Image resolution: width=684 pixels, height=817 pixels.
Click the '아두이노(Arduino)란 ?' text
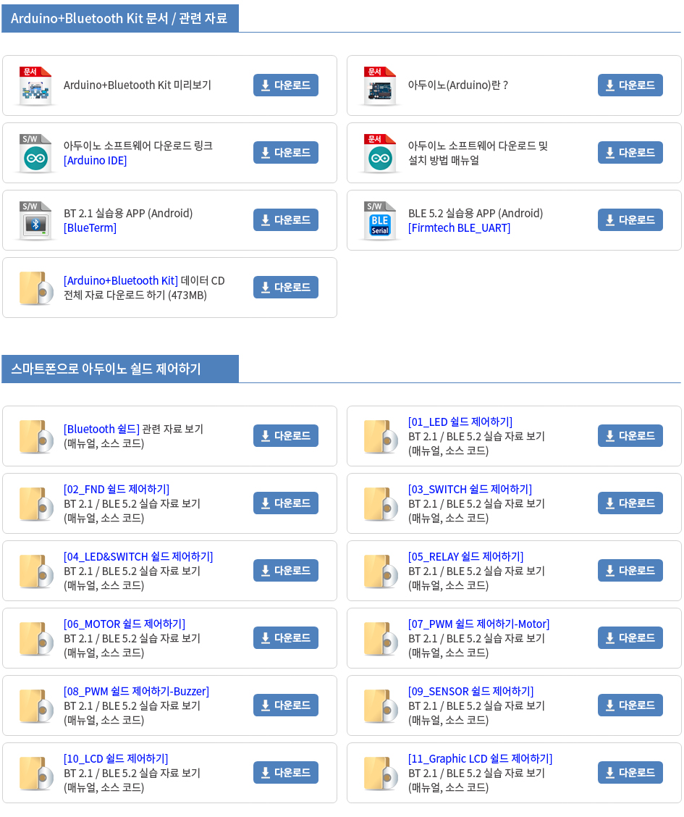[x=458, y=85]
